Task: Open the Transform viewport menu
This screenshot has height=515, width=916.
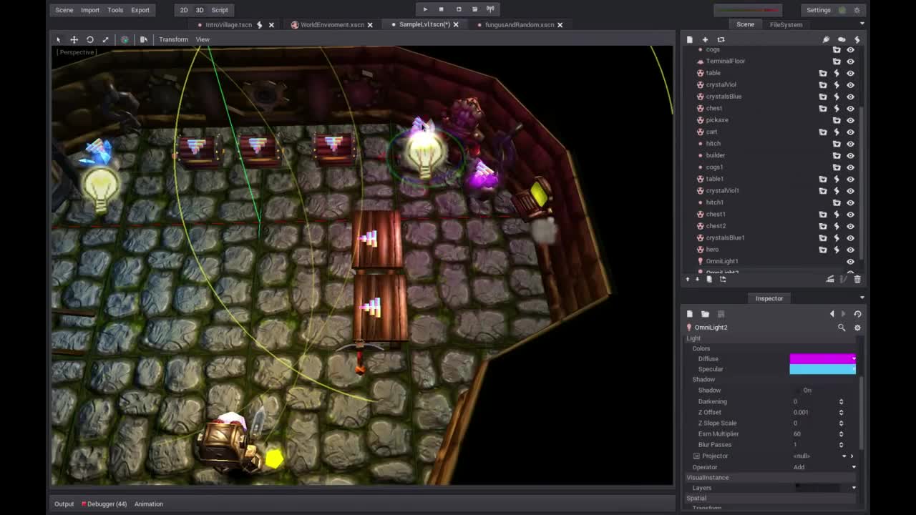Action: (x=173, y=39)
